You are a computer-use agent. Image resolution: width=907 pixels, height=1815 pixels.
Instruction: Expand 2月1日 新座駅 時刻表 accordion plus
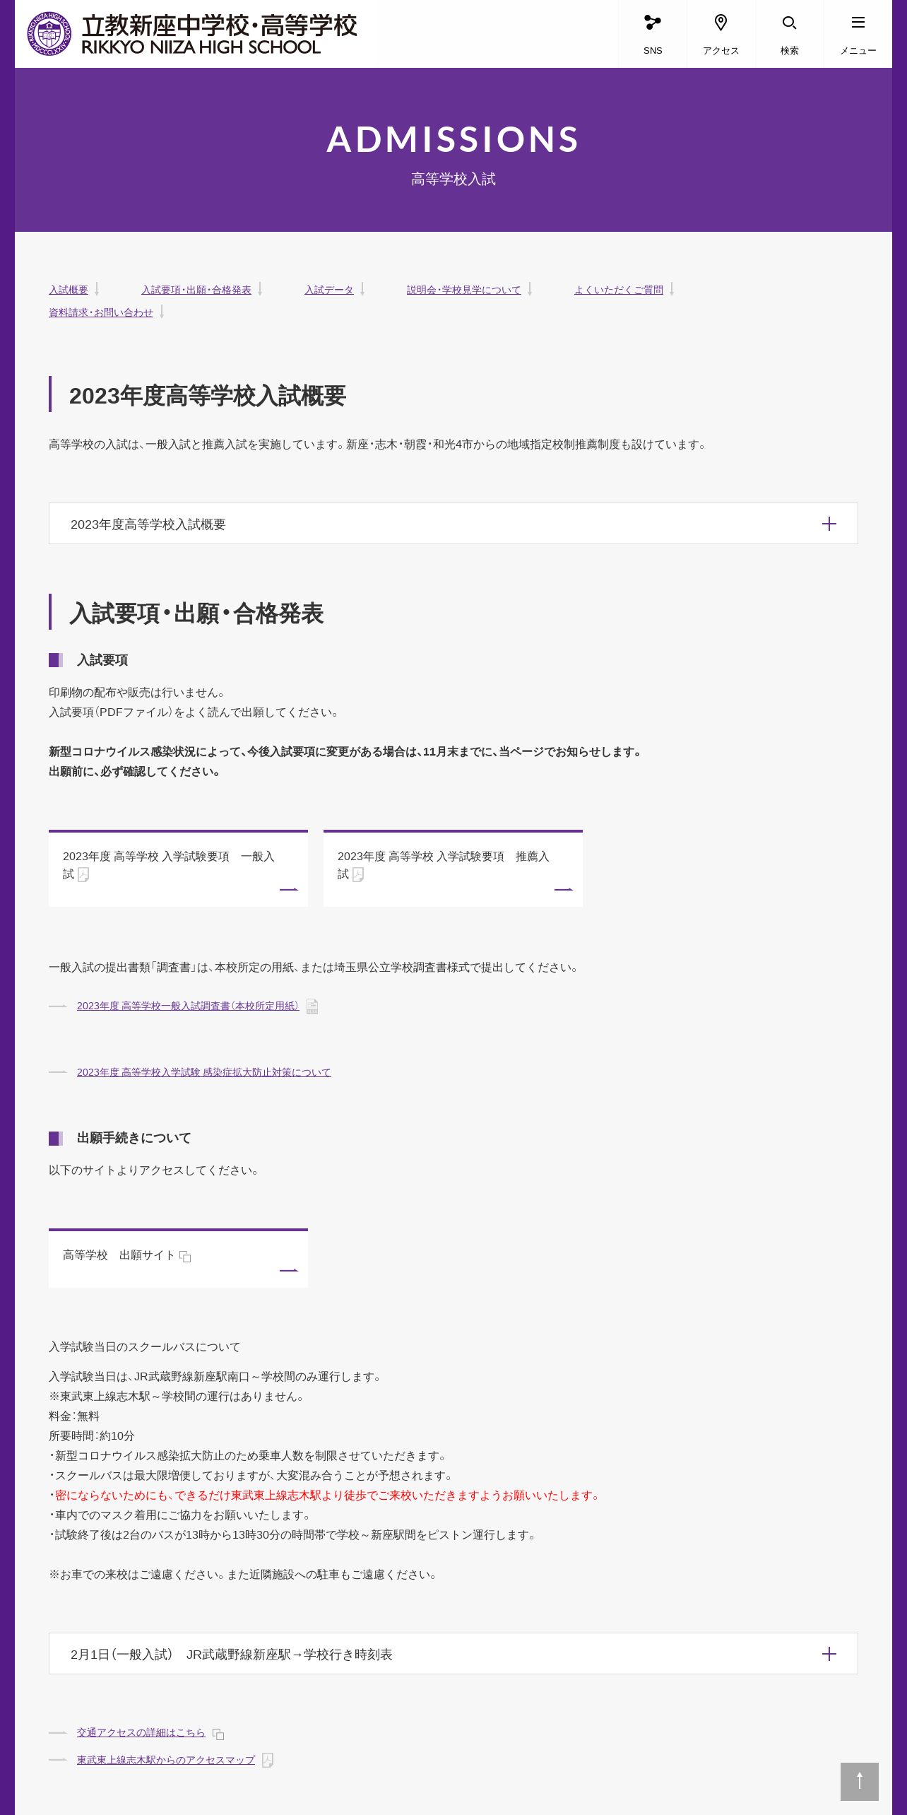tap(829, 1654)
